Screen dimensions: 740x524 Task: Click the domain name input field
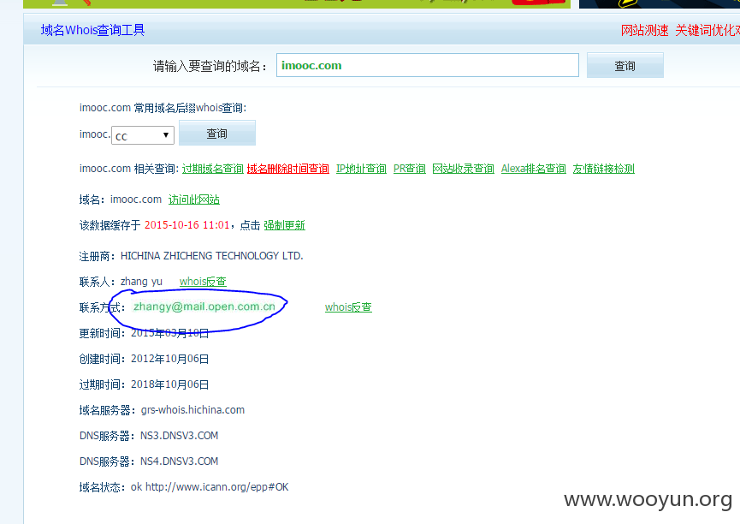pos(427,65)
